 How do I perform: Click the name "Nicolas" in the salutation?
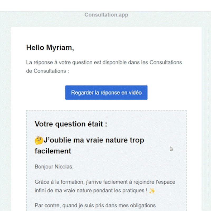(64, 167)
